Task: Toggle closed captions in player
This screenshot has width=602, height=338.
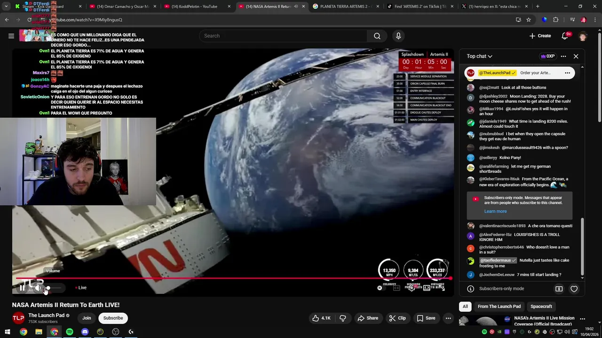Action: point(396,288)
